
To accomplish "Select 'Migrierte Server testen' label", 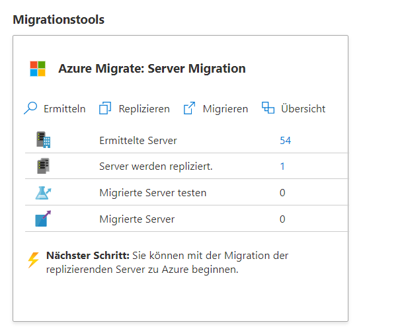I will [x=153, y=193].
